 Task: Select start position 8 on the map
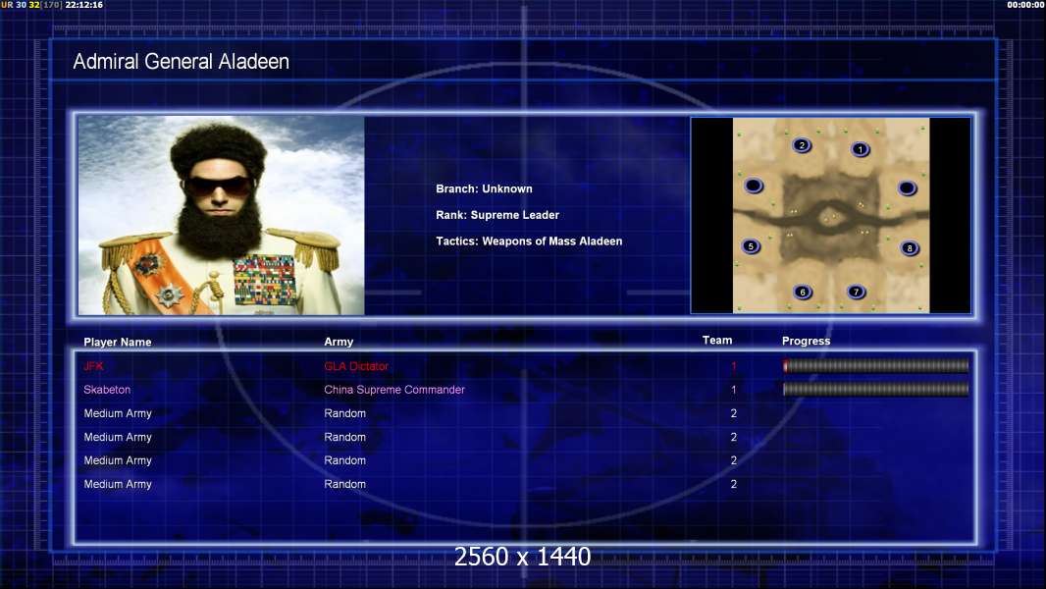910,248
